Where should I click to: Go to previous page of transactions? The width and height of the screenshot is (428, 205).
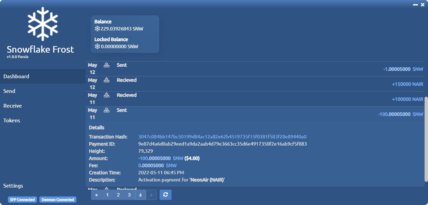click(x=97, y=195)
